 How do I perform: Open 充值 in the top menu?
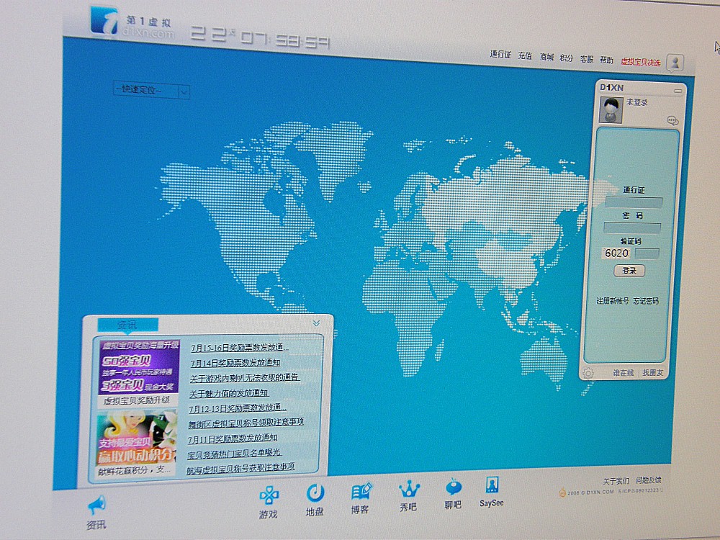point(525,56)
